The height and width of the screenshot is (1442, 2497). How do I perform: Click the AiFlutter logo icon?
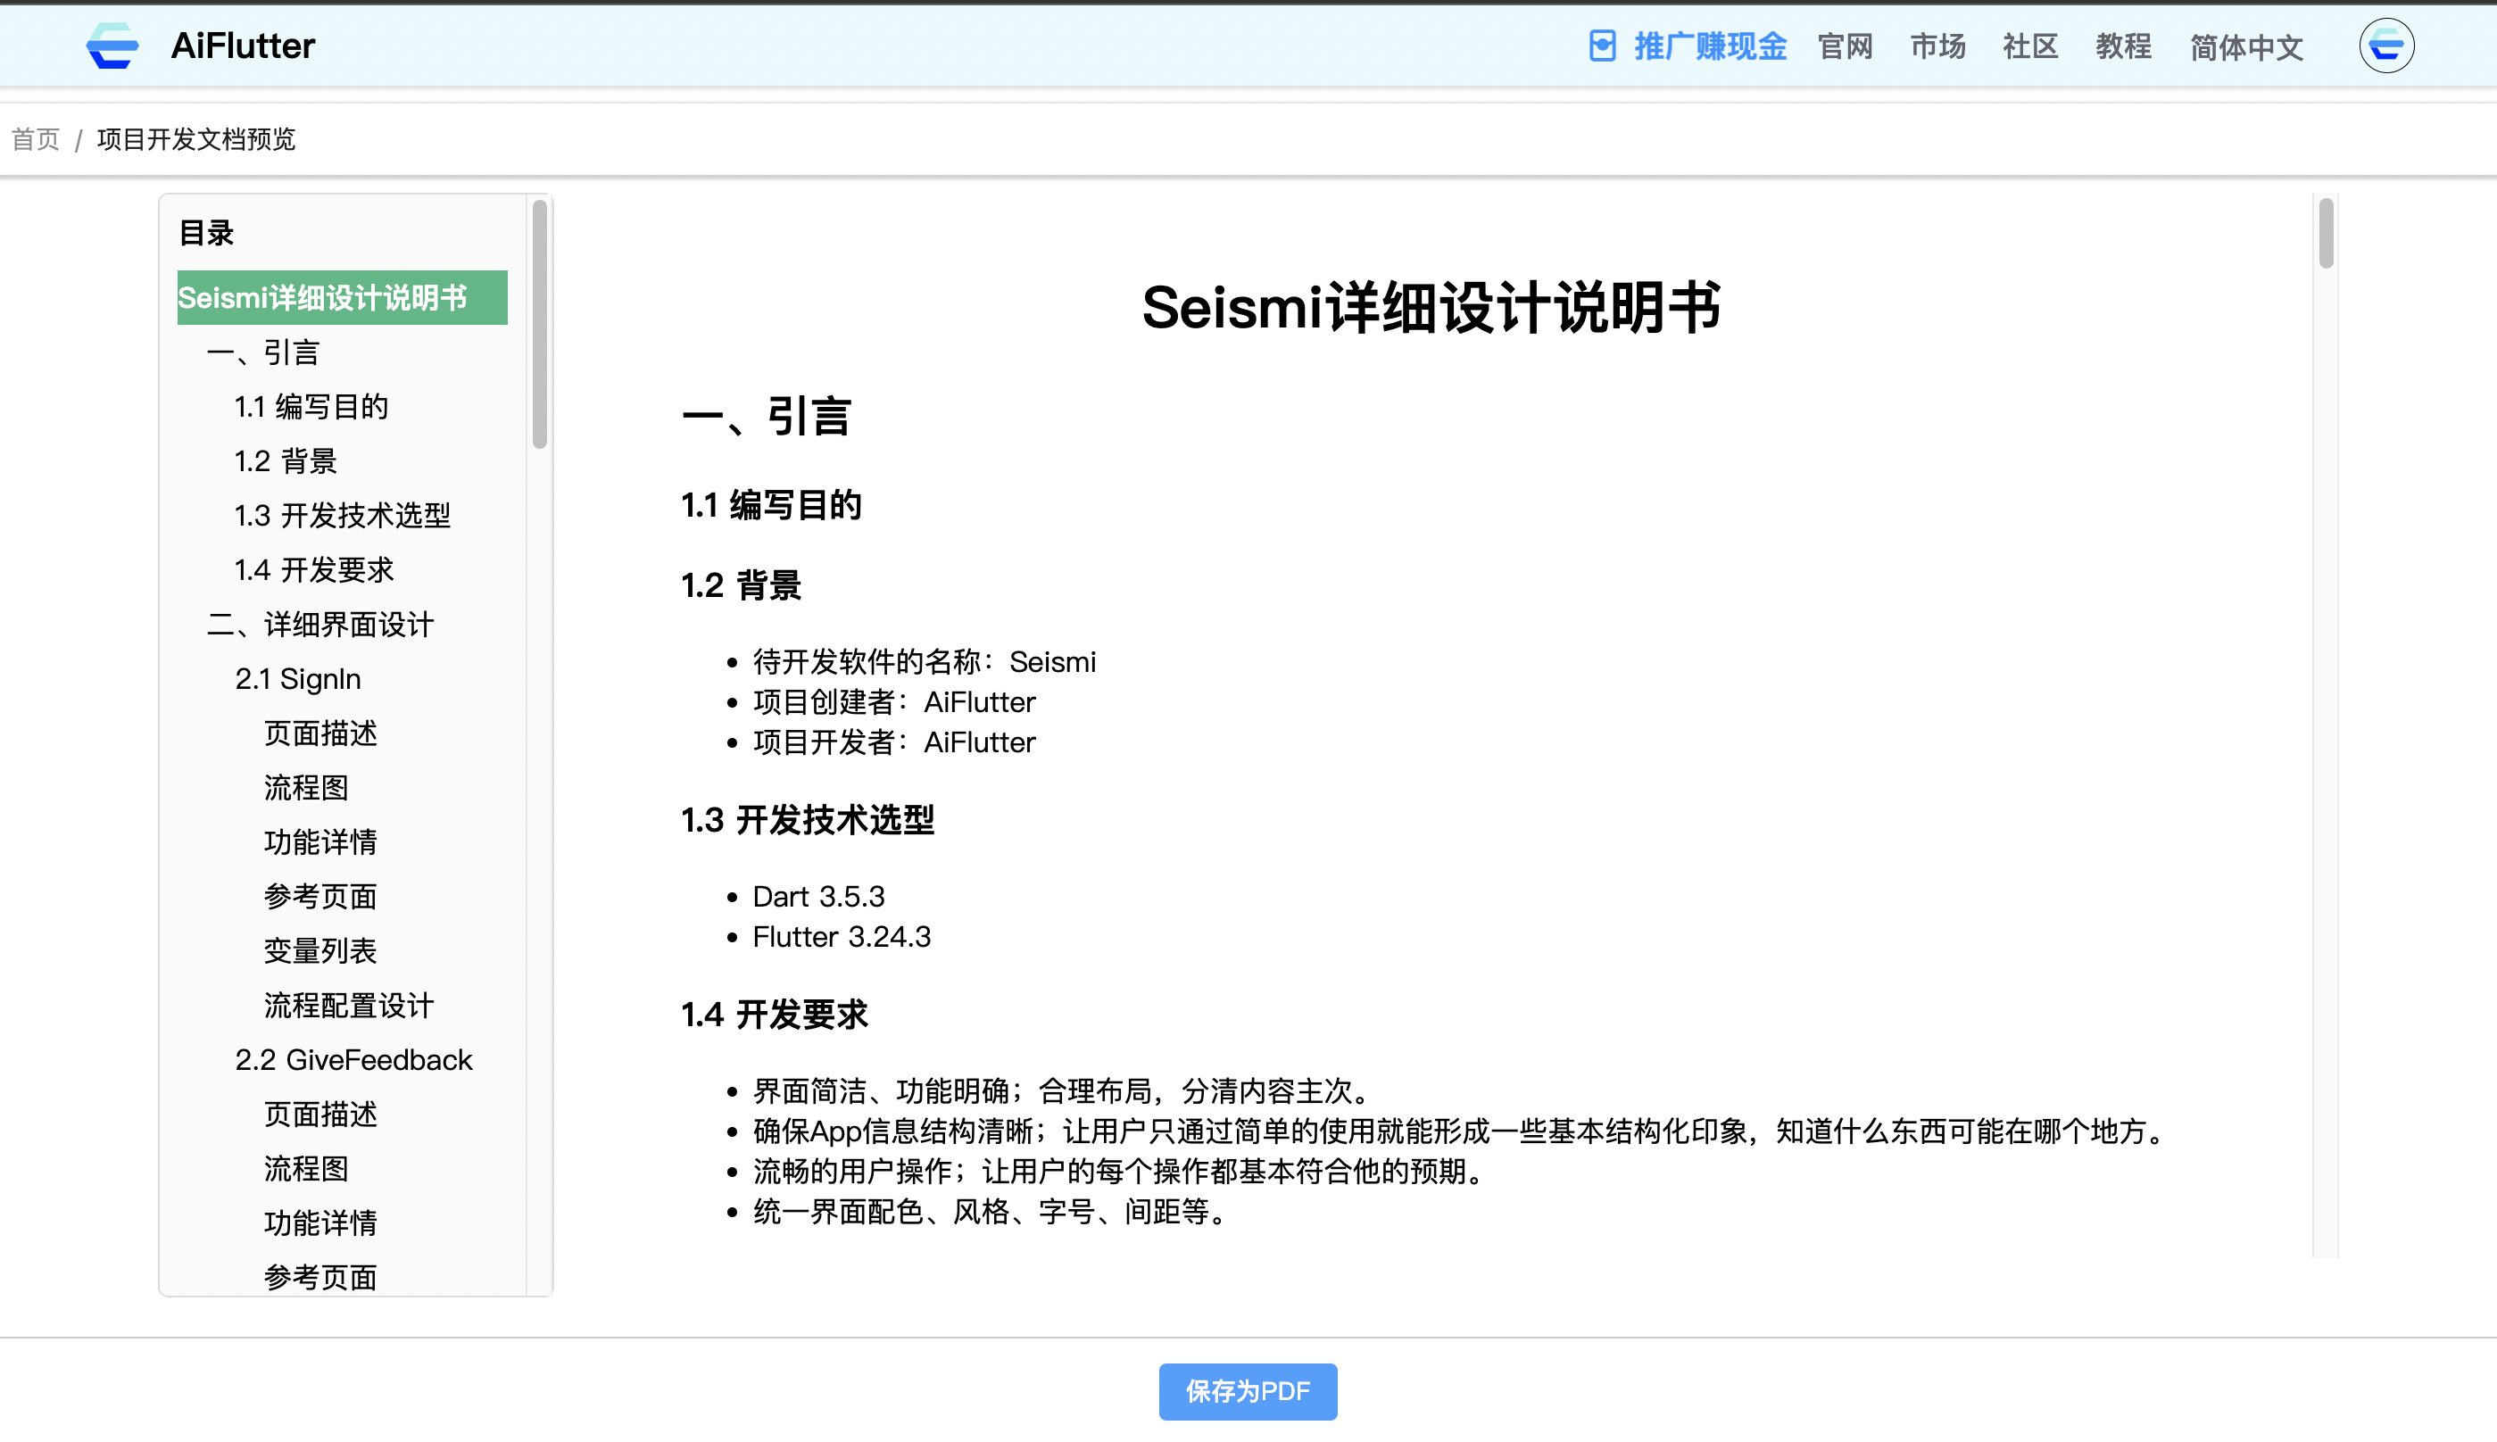pos(112,46)
